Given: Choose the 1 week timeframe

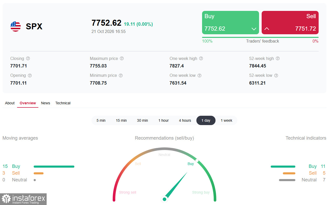Looking at the screenshot, I should click(226, 120).
